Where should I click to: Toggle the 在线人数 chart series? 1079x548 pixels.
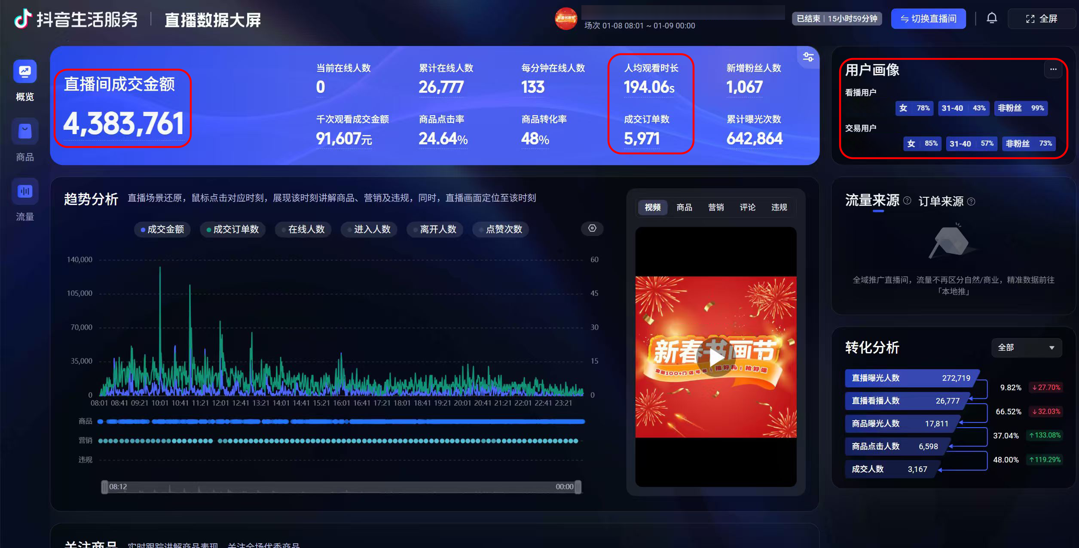tap(303, 229)
